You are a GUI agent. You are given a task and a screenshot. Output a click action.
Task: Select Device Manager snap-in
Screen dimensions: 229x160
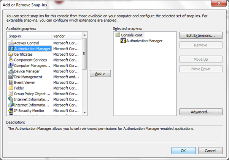point(27,71)
